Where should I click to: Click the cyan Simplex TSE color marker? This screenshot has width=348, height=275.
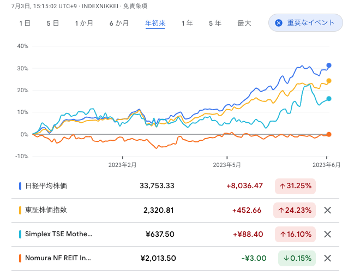(x=20, y=234)
